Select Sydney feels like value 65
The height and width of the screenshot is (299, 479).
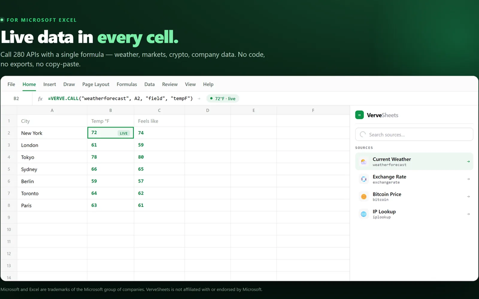159,169
